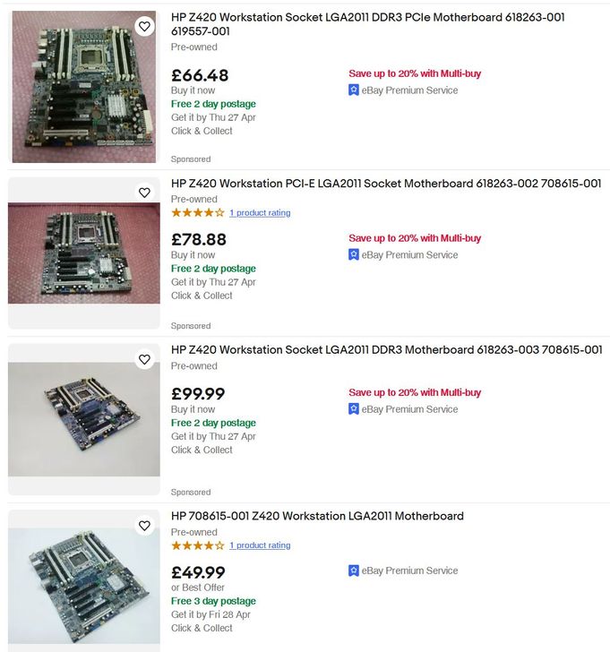Image resolution: width=610 pixels, height=652 pixels.
Task: Open the 'DDR3 Motherboard 618263-003 708615-001' listing title
Action: tap(386, 349)
